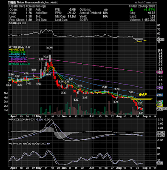Viewport: 167px width, 170px height.
Task: Click the SCTR label
Action: pos(84,20)
